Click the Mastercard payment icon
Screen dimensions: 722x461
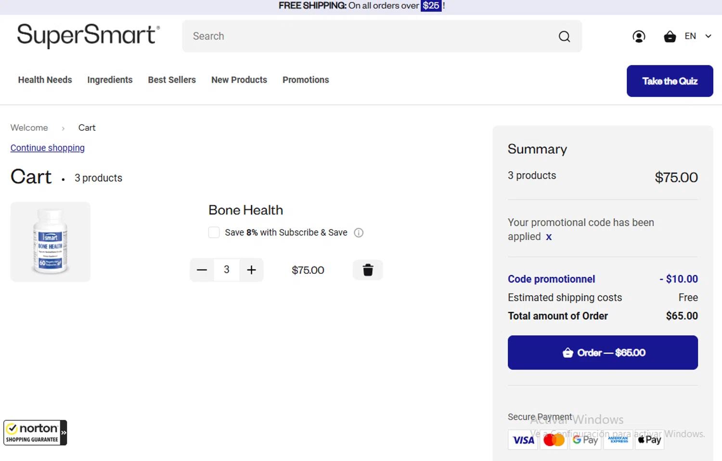(x=554, y=440)
